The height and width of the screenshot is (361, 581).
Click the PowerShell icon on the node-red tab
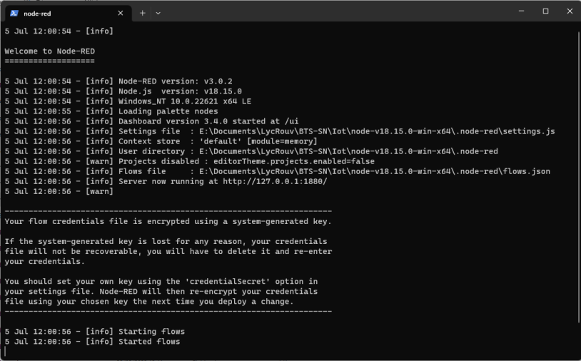(14, 13)
